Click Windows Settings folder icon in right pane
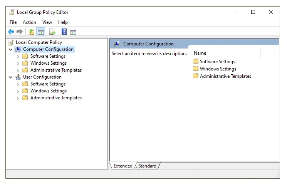The width and height of the screenshot is (287, 186). click(x=195, y=69)
